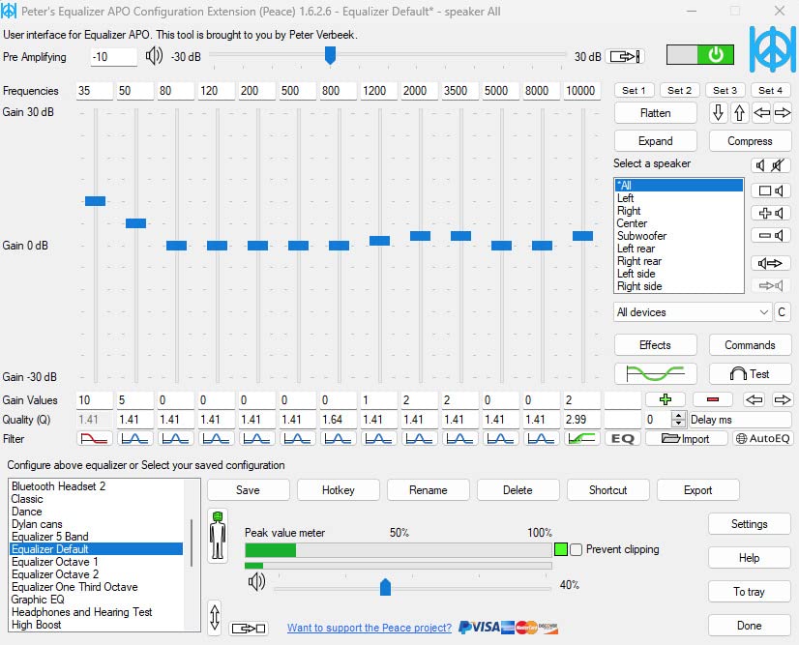Select Subwoofer in the speaker list
Screen dimensions: 799x645
641,236
